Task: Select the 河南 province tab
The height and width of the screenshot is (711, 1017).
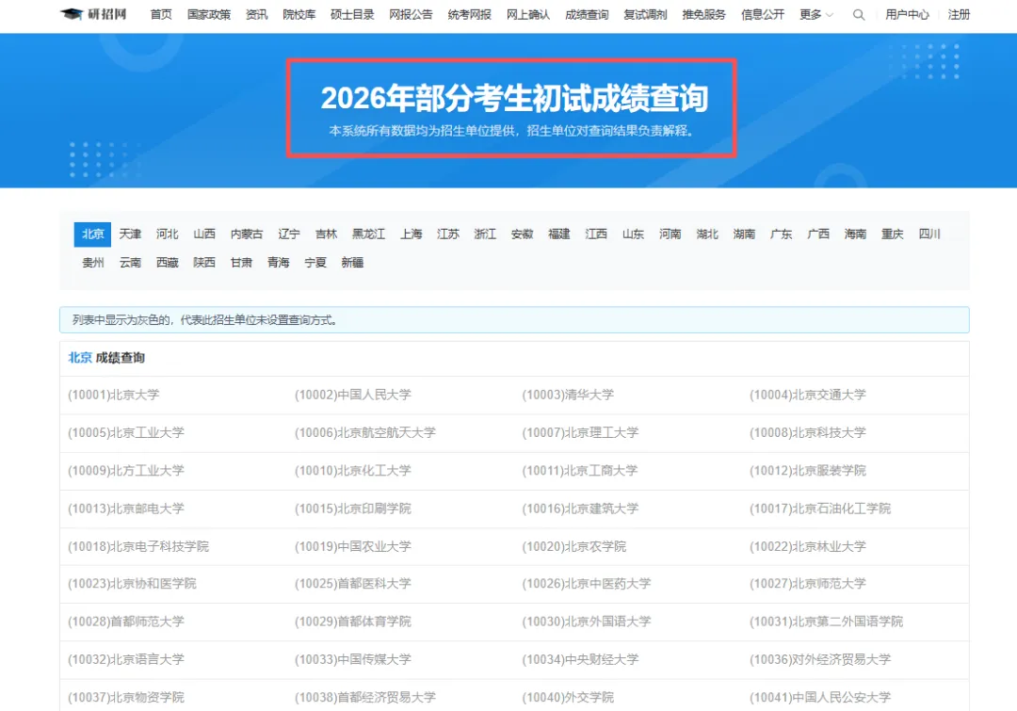Action: [670, 234]
